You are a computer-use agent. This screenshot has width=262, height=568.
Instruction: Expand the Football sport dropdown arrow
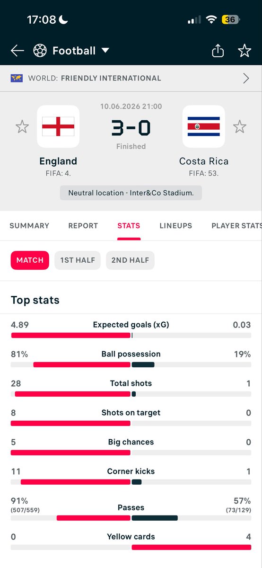point(105,51)
